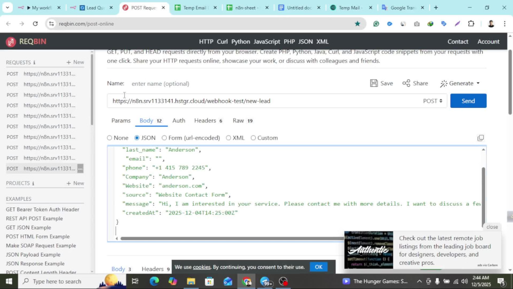The height and width of the screenshot is (289, 513).
Task: Open Windows Start menu
Action: tap(9, 281)
